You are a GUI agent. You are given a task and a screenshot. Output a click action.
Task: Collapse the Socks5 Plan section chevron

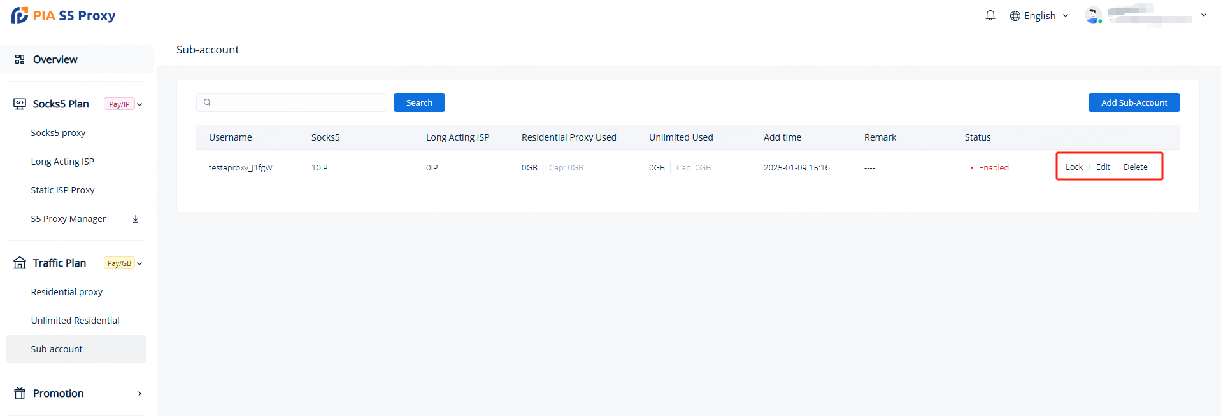click(140, 104)
